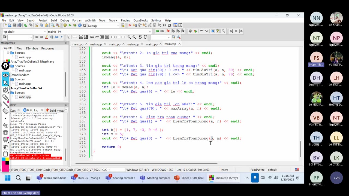Open the wxSmith menu
The height and width of the screenshot is (196, 349).
click(x=90, y=20)
